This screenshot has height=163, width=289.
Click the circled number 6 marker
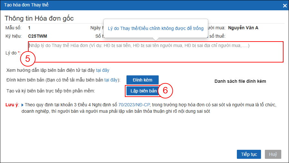pyautogui.click(x=165, y=91)
